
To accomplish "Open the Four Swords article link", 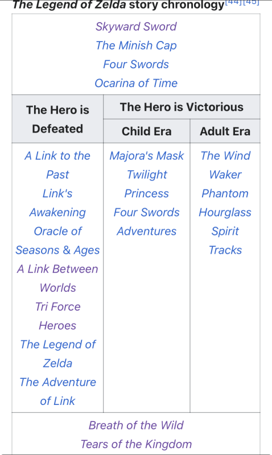I will pos(136,64).
